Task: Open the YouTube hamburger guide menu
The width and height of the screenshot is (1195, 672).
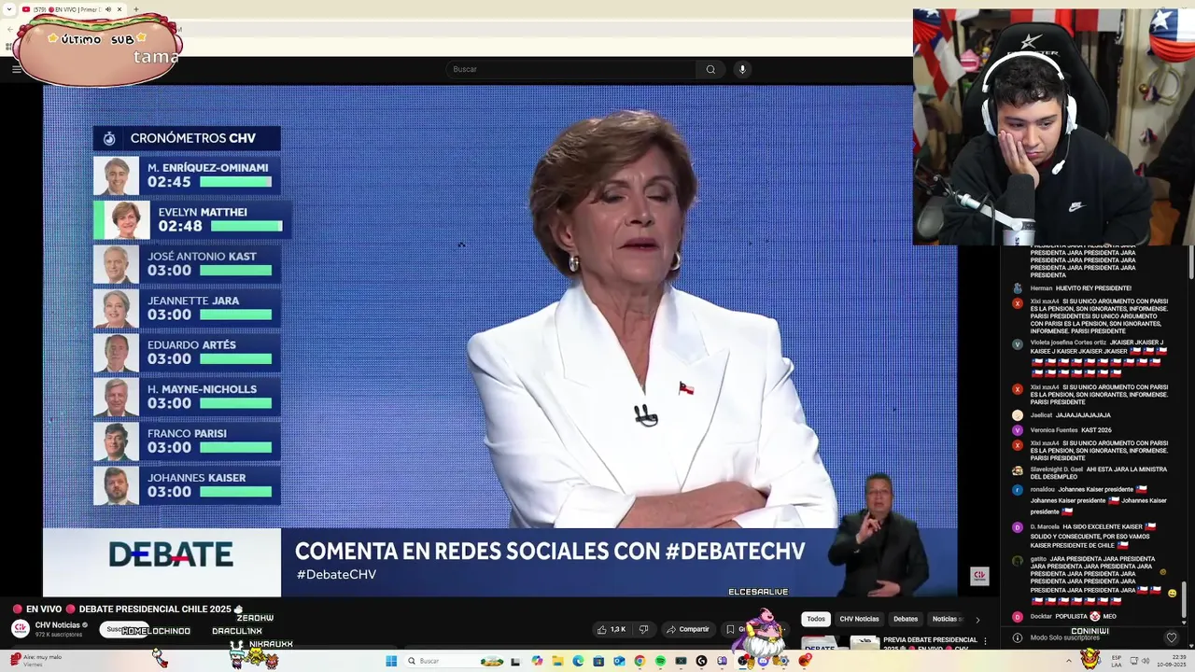Action: pos(16,69)
